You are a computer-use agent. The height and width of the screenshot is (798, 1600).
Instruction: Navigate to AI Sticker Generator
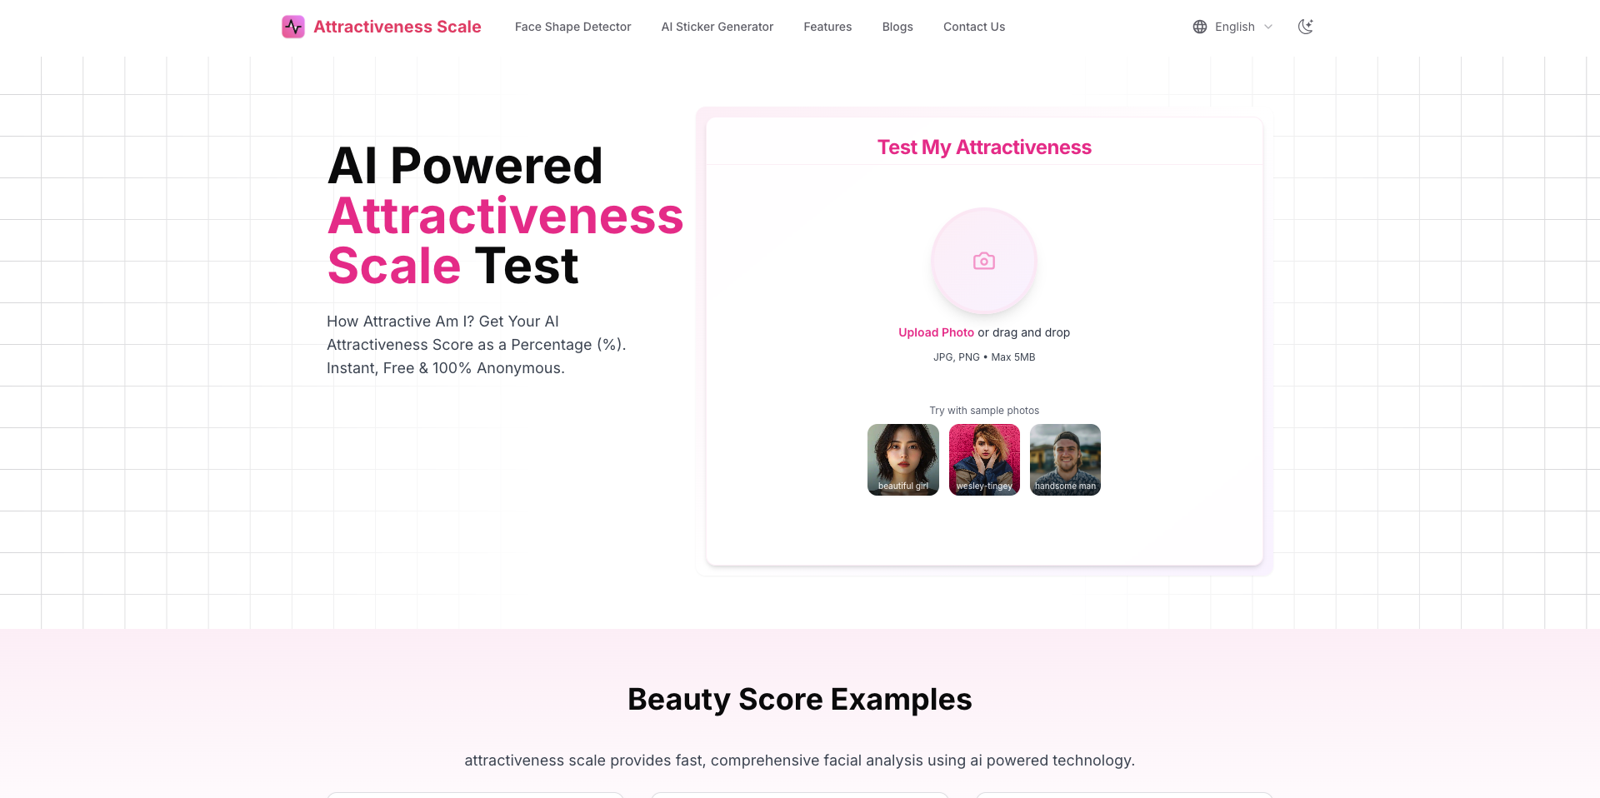717,26
